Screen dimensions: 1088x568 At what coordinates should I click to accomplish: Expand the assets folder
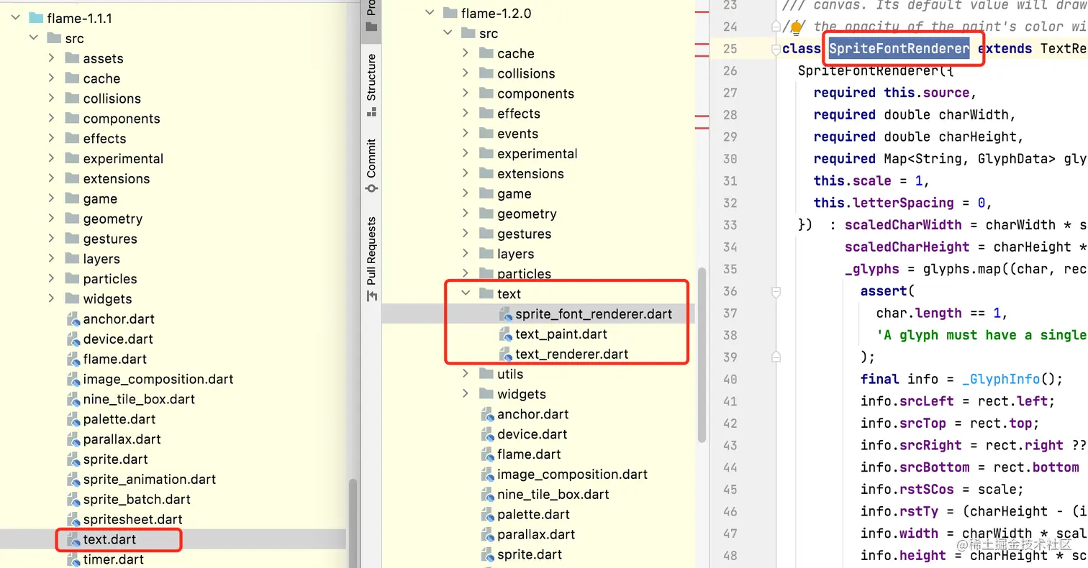click(52, 58)
